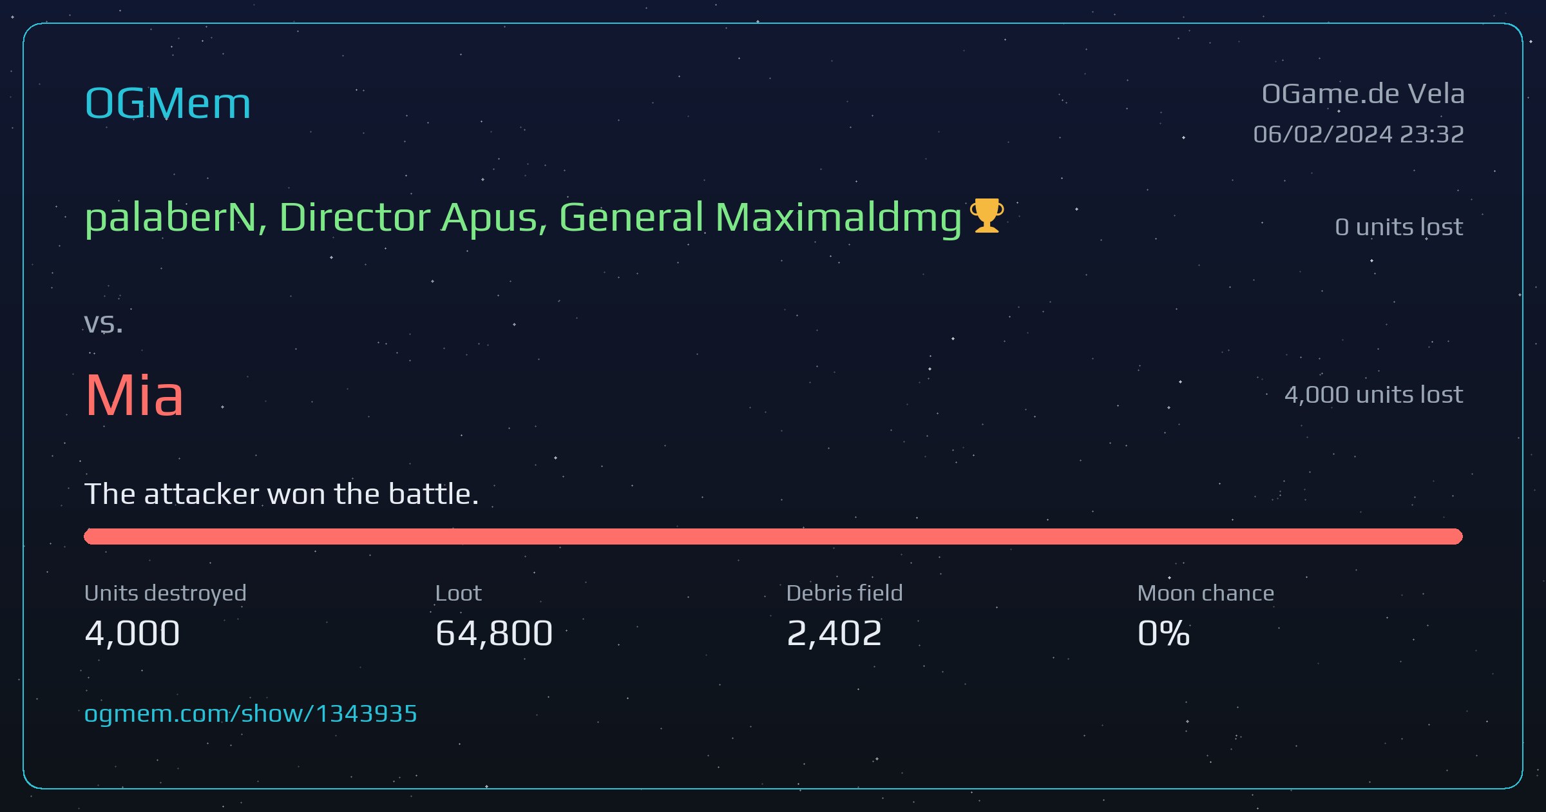Click the vs. separator text
The width and height of the screenshot is (1546, 812).
(103, 324)
